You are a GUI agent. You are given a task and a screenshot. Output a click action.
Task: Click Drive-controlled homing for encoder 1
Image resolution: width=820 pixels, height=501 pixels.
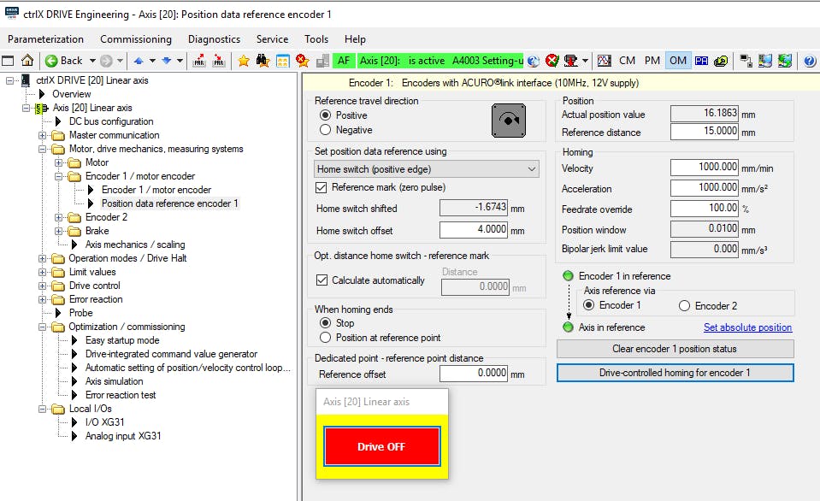tap(675, 373)
